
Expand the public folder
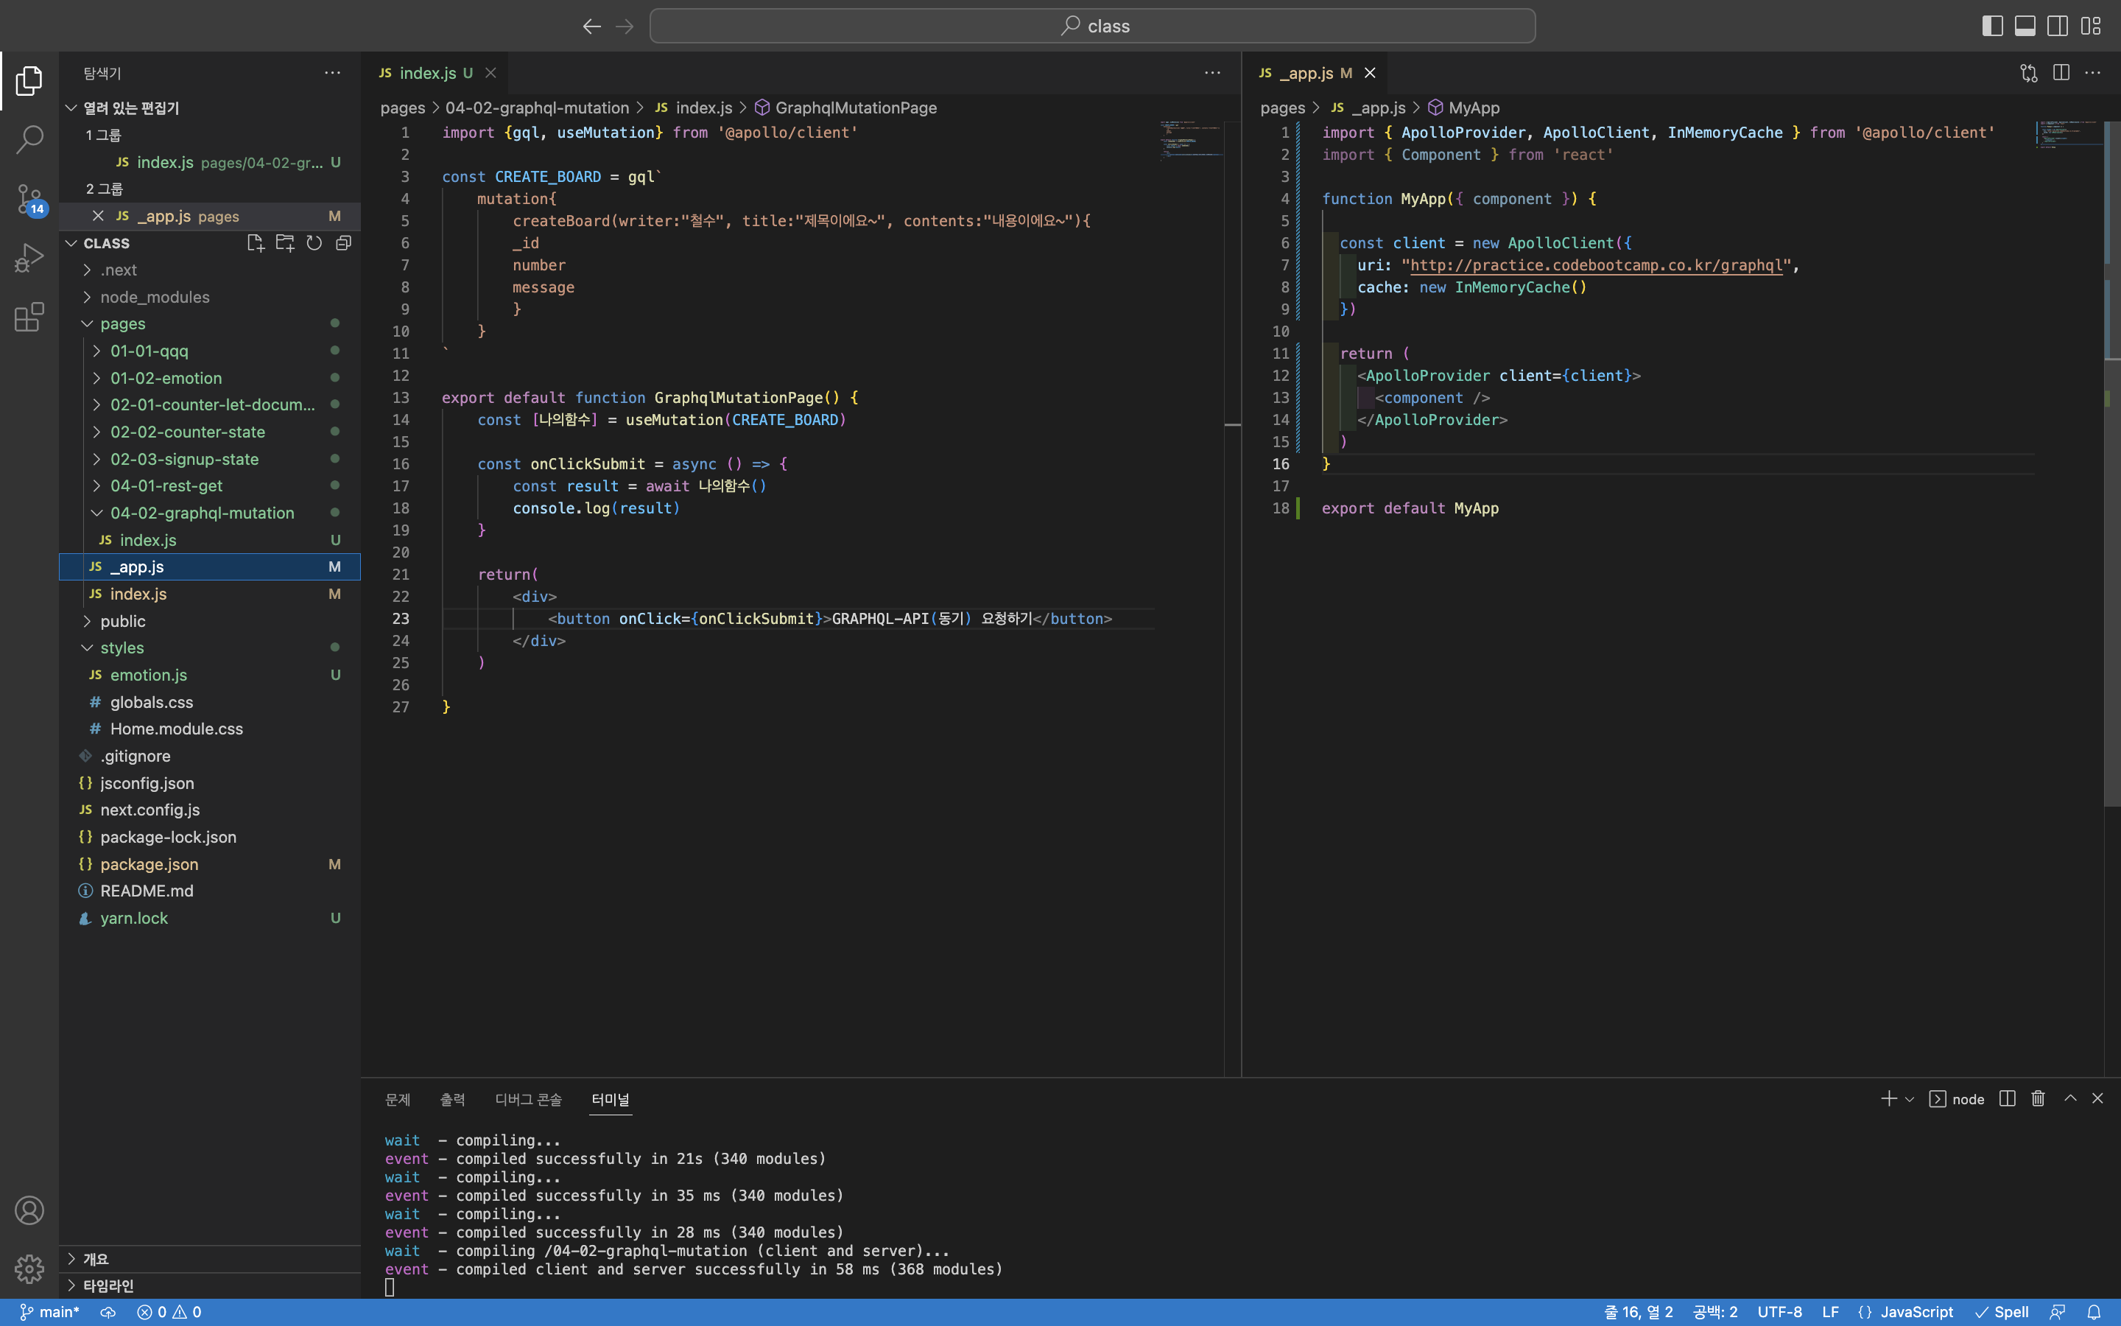pyautogui.click(x=209, y=621)
